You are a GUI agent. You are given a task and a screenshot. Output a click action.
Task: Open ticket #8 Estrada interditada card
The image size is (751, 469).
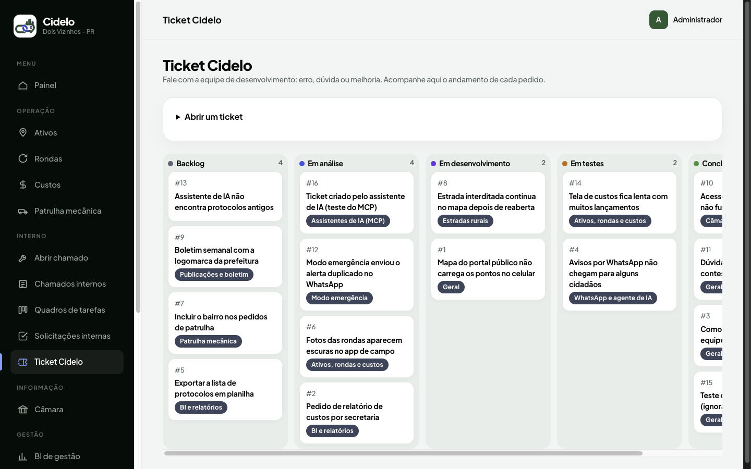pos(488,203)
